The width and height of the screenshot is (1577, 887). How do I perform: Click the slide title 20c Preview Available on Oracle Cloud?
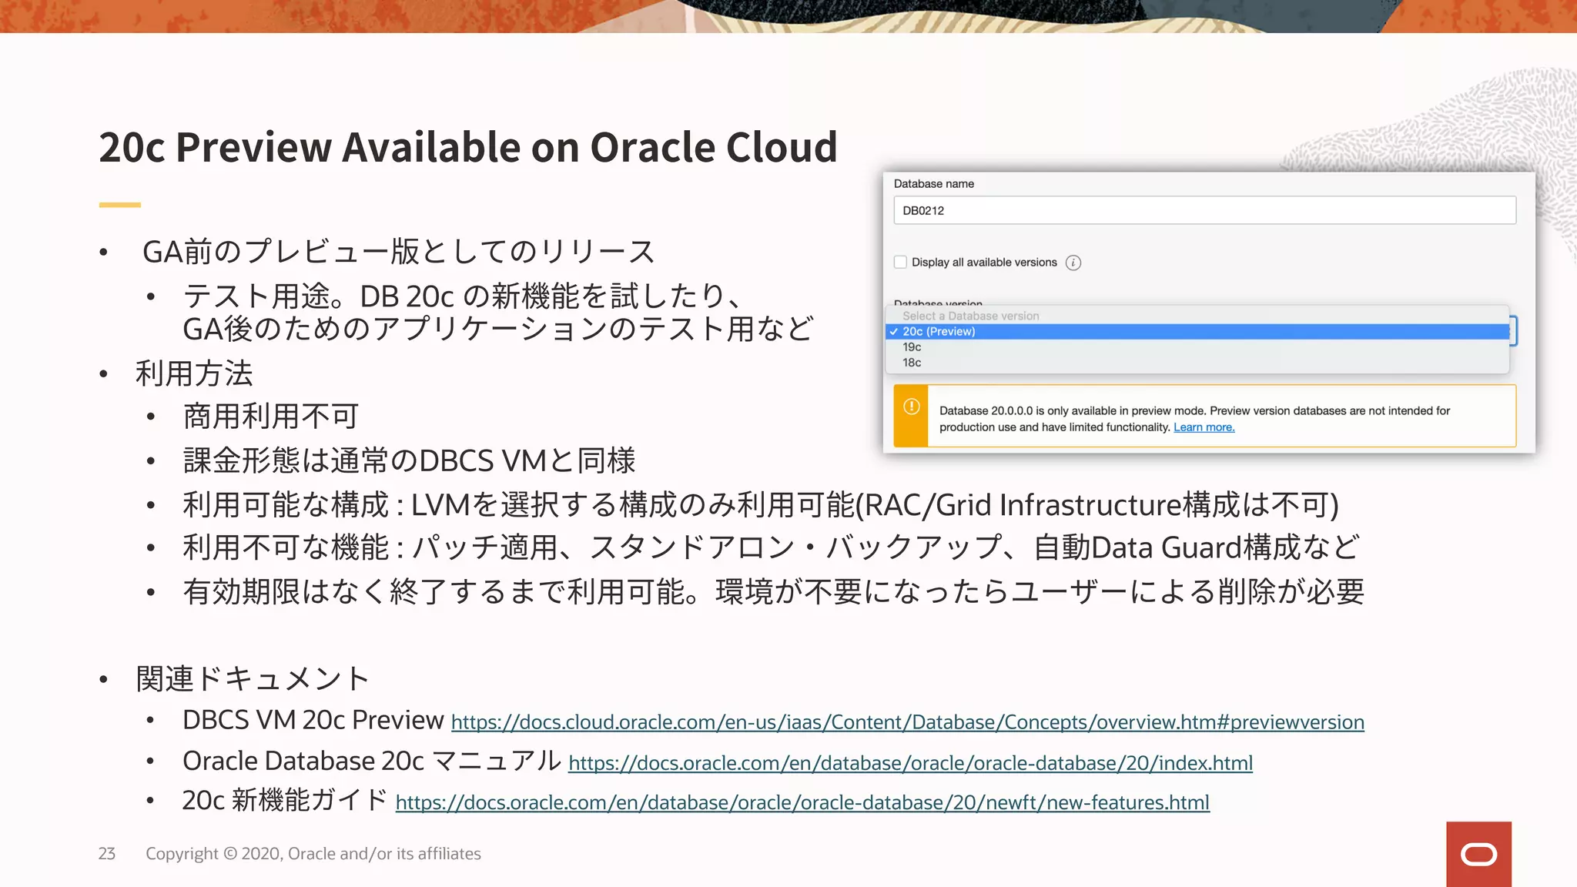point(468,146)
